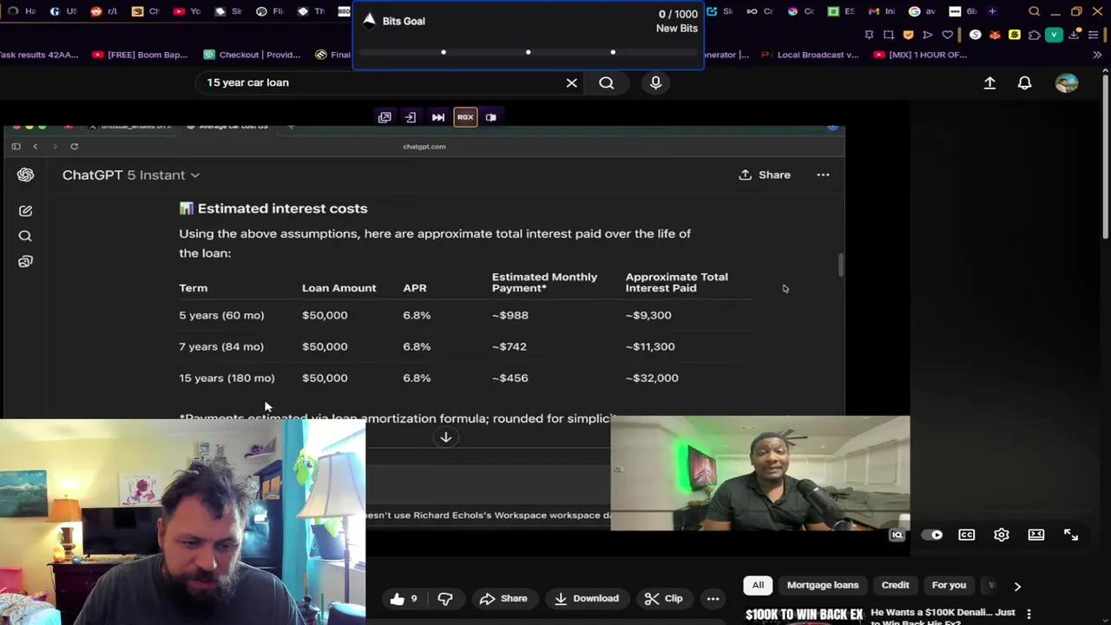The width and height of the screenshot is (1111, 625).
Task: Open the ChatGPT library icon in sidebar
Action: point(25,261)
